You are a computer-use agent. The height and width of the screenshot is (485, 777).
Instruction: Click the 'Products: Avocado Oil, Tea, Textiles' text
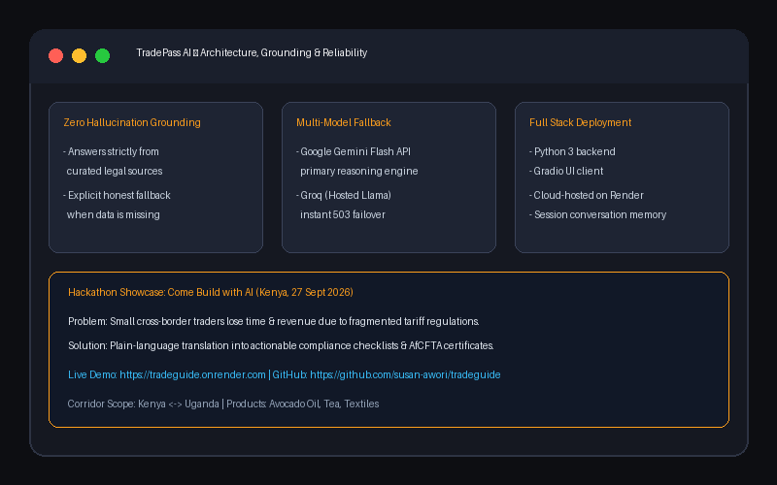pyautogui.click(x=303, y=404)
